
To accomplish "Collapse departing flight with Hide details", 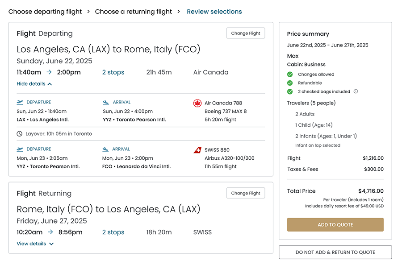I will (x=34, y=84).
